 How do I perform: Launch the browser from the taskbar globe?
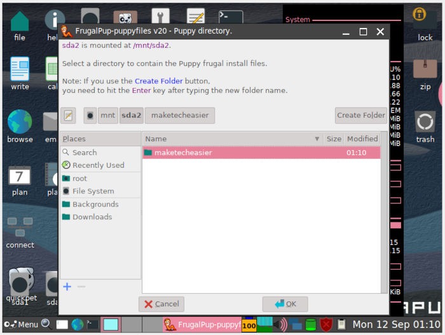point(78,324)
